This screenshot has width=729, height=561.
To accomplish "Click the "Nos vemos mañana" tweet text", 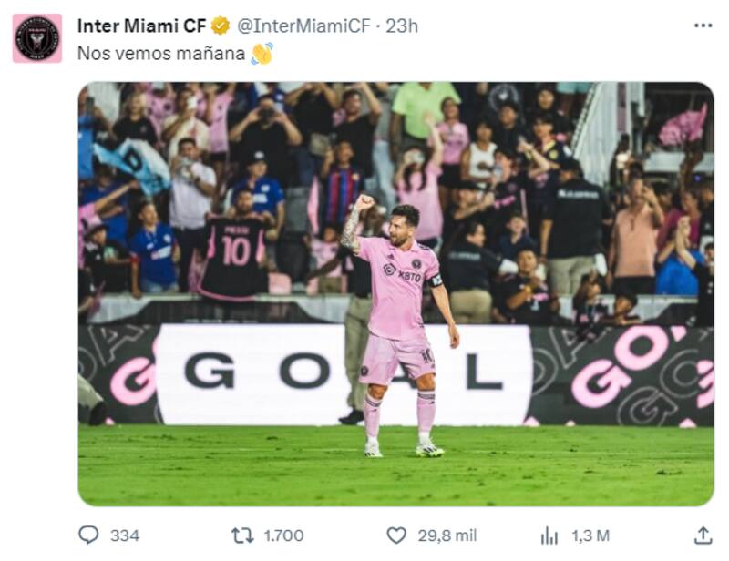I will pos(160,54).
